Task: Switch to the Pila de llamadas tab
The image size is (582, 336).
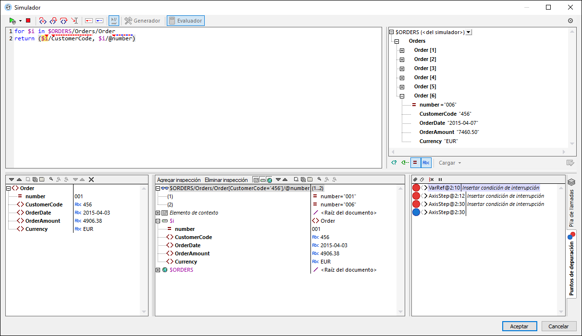Action: point(571,203)
